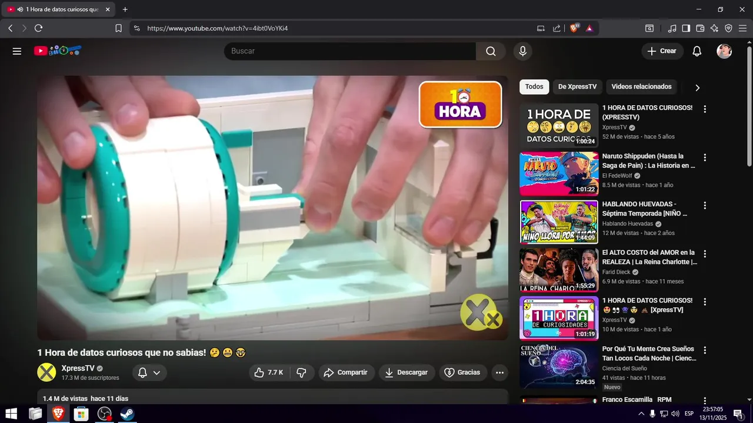753x423 pixels.
Task: Open Steam from the taskbar
Action: (x=127, y=414)
